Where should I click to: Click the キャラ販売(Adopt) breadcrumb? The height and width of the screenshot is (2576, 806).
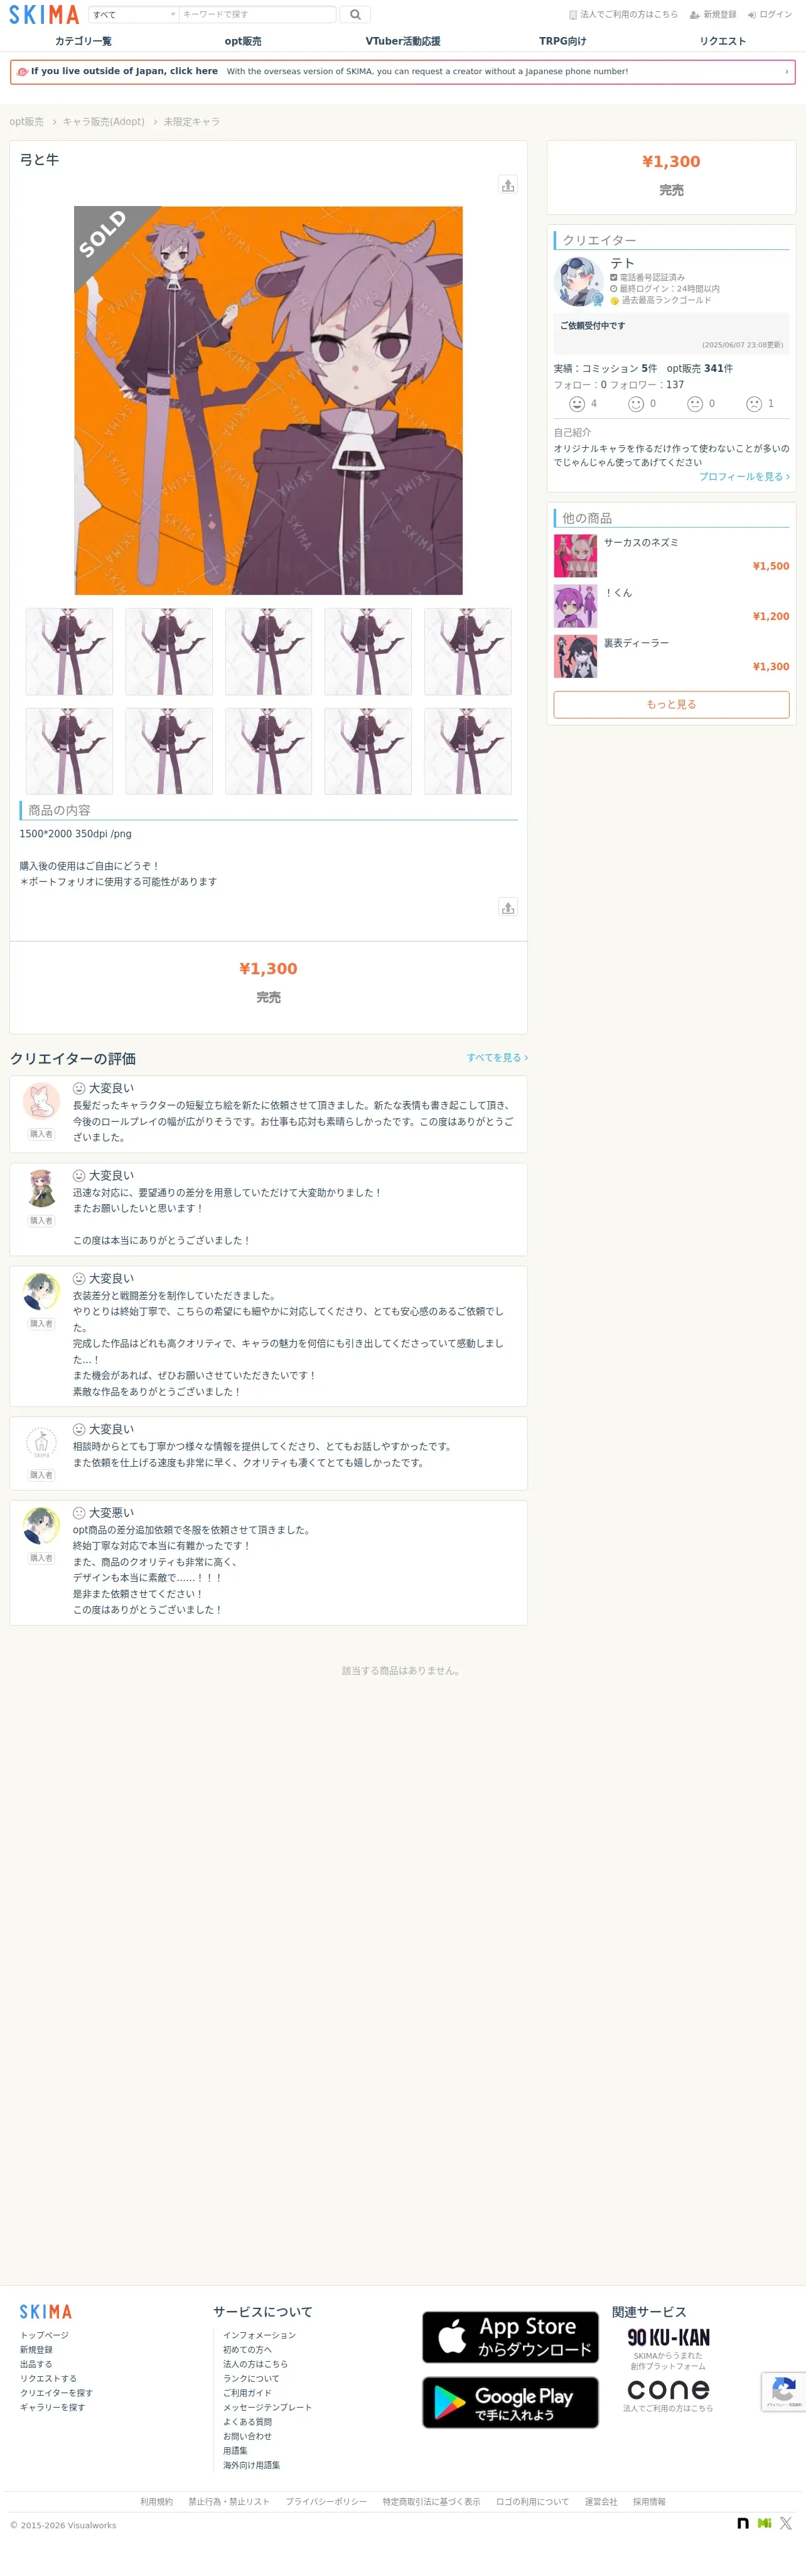[x=104, y=122]
